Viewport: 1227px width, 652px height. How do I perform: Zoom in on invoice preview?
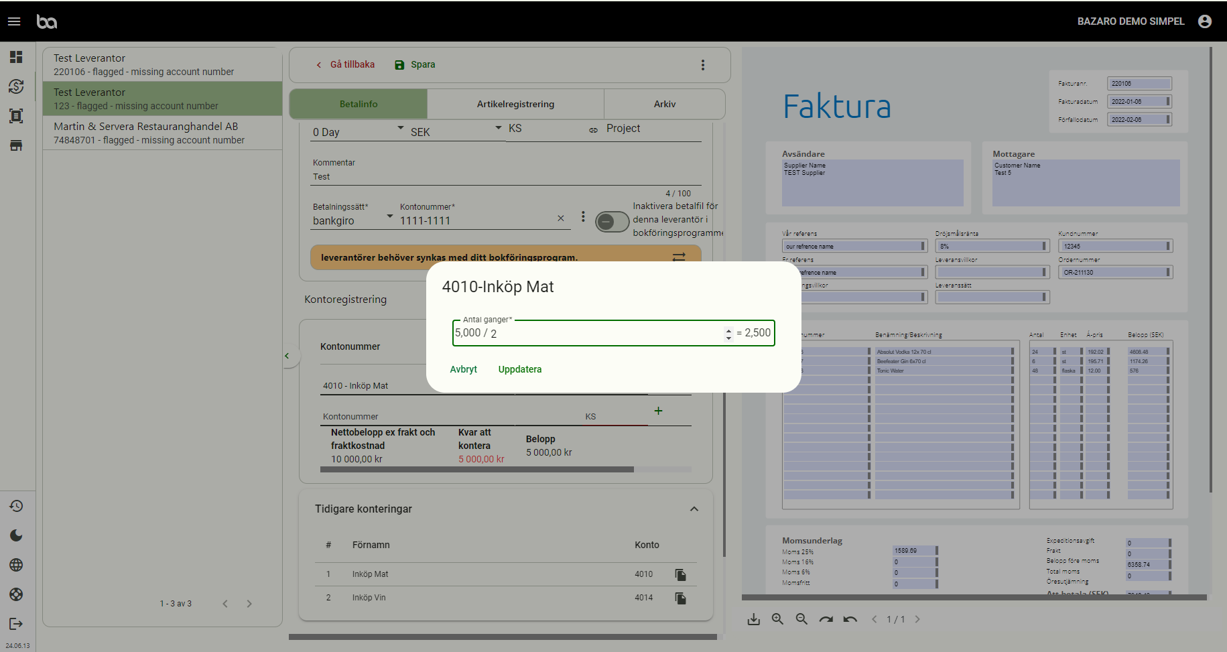pos(777,619)
